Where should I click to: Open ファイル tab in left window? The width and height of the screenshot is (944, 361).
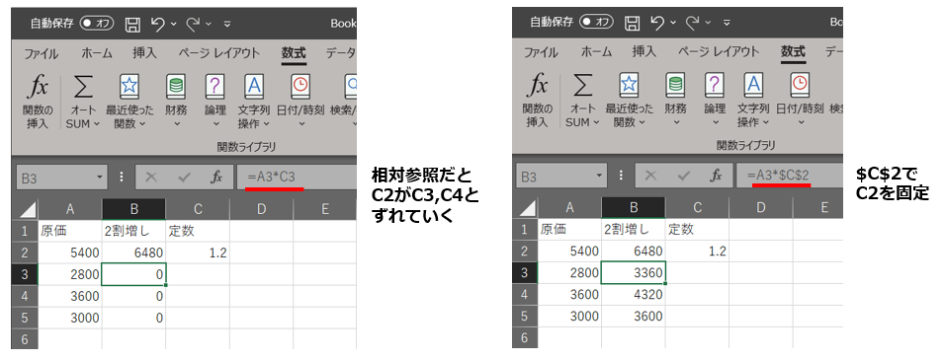click(42, 53)
